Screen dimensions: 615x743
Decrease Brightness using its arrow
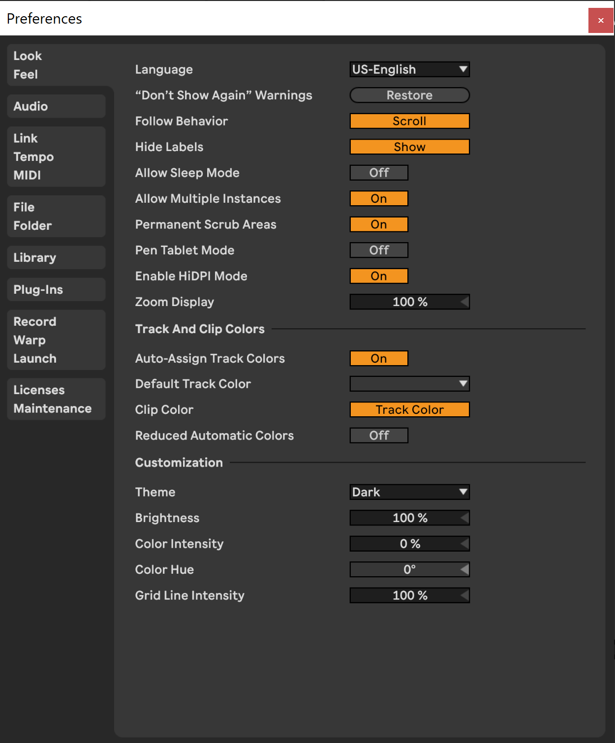click(x=464, y=518)
